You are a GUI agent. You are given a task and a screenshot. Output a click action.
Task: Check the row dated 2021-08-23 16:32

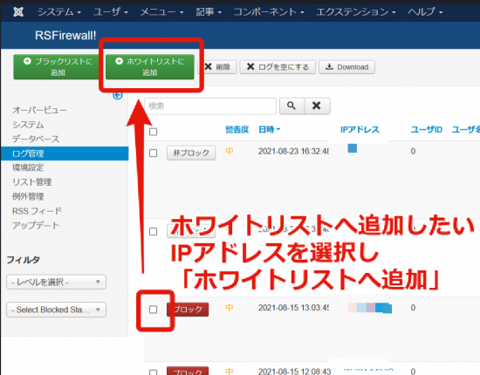point(153,153)
